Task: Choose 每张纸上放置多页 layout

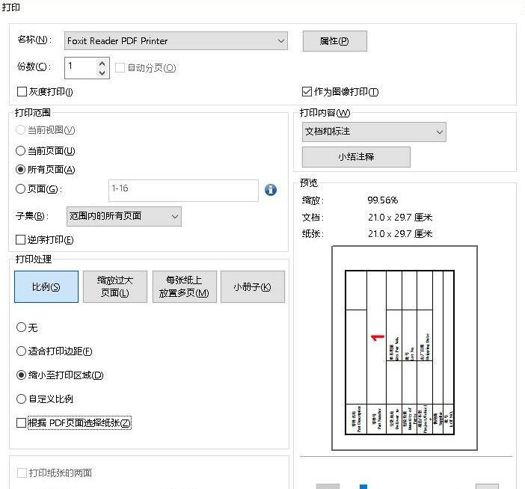Action: tap(184, 287)
